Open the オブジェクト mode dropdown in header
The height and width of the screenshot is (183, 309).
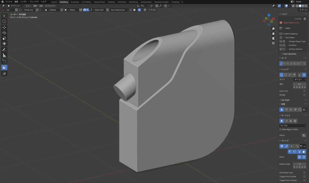click(x=15, y=6)
